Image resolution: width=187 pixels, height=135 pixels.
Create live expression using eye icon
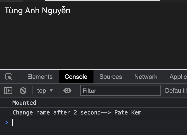coord(67,90)
